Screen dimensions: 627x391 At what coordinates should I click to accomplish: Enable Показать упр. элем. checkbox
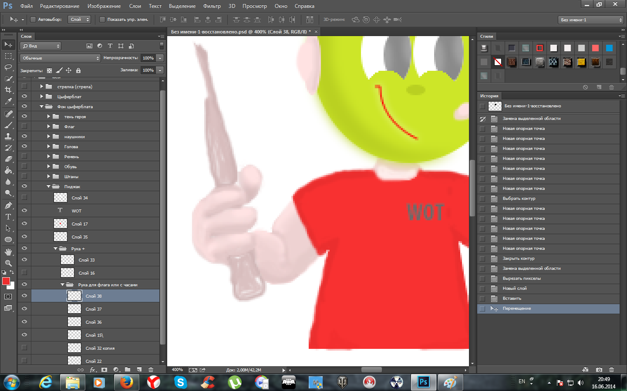(102, 20)
